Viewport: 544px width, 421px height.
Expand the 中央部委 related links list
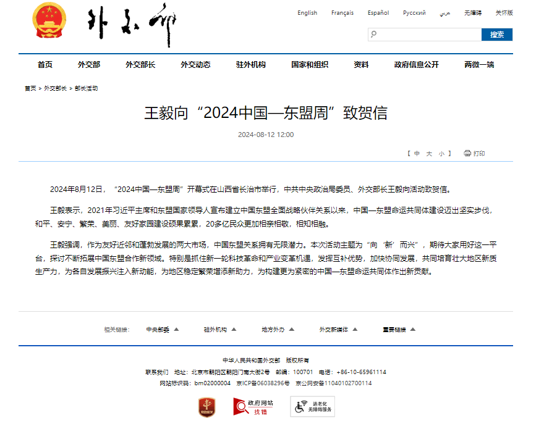click(x=163, y=330)
